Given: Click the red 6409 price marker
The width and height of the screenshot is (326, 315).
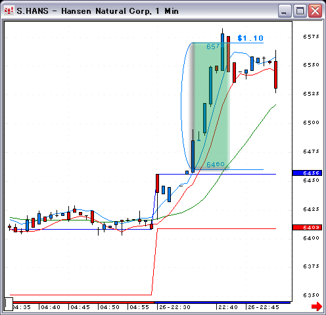Looking at the screenshot, I should tap(307, 228).
